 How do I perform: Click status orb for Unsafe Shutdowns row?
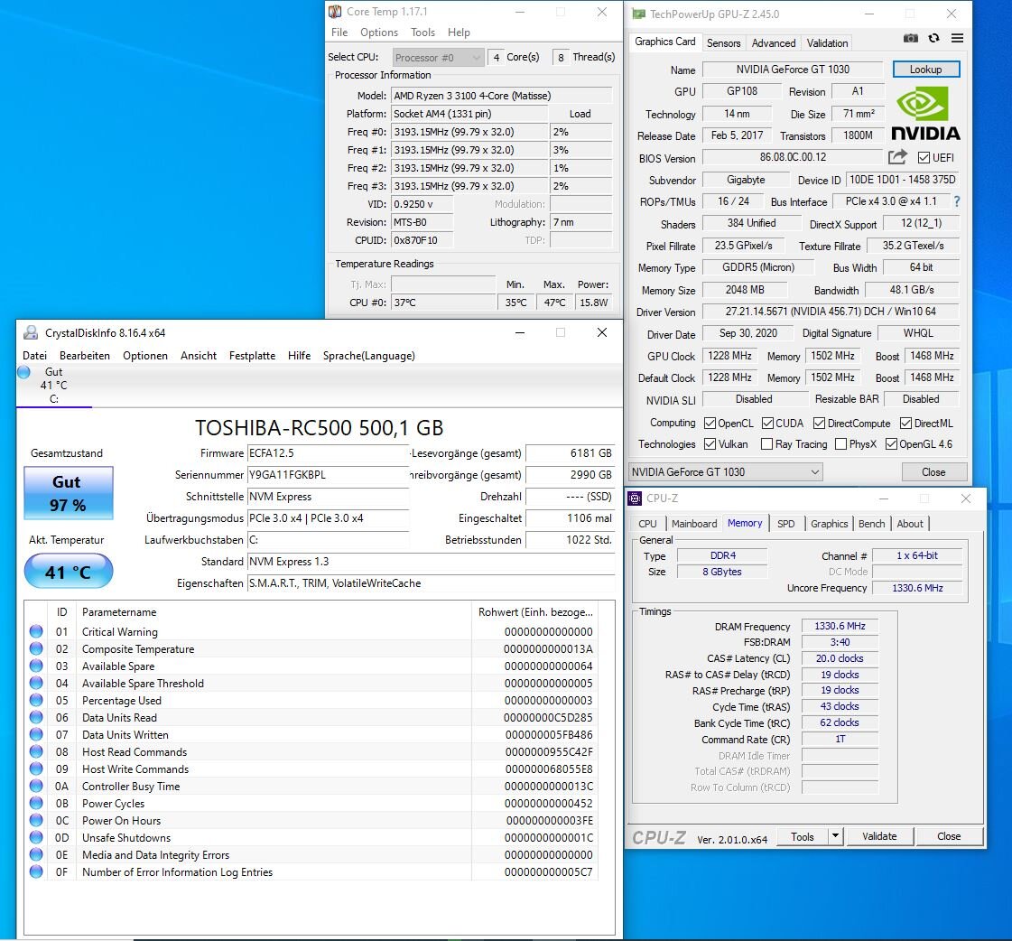(x=36, y=837)
